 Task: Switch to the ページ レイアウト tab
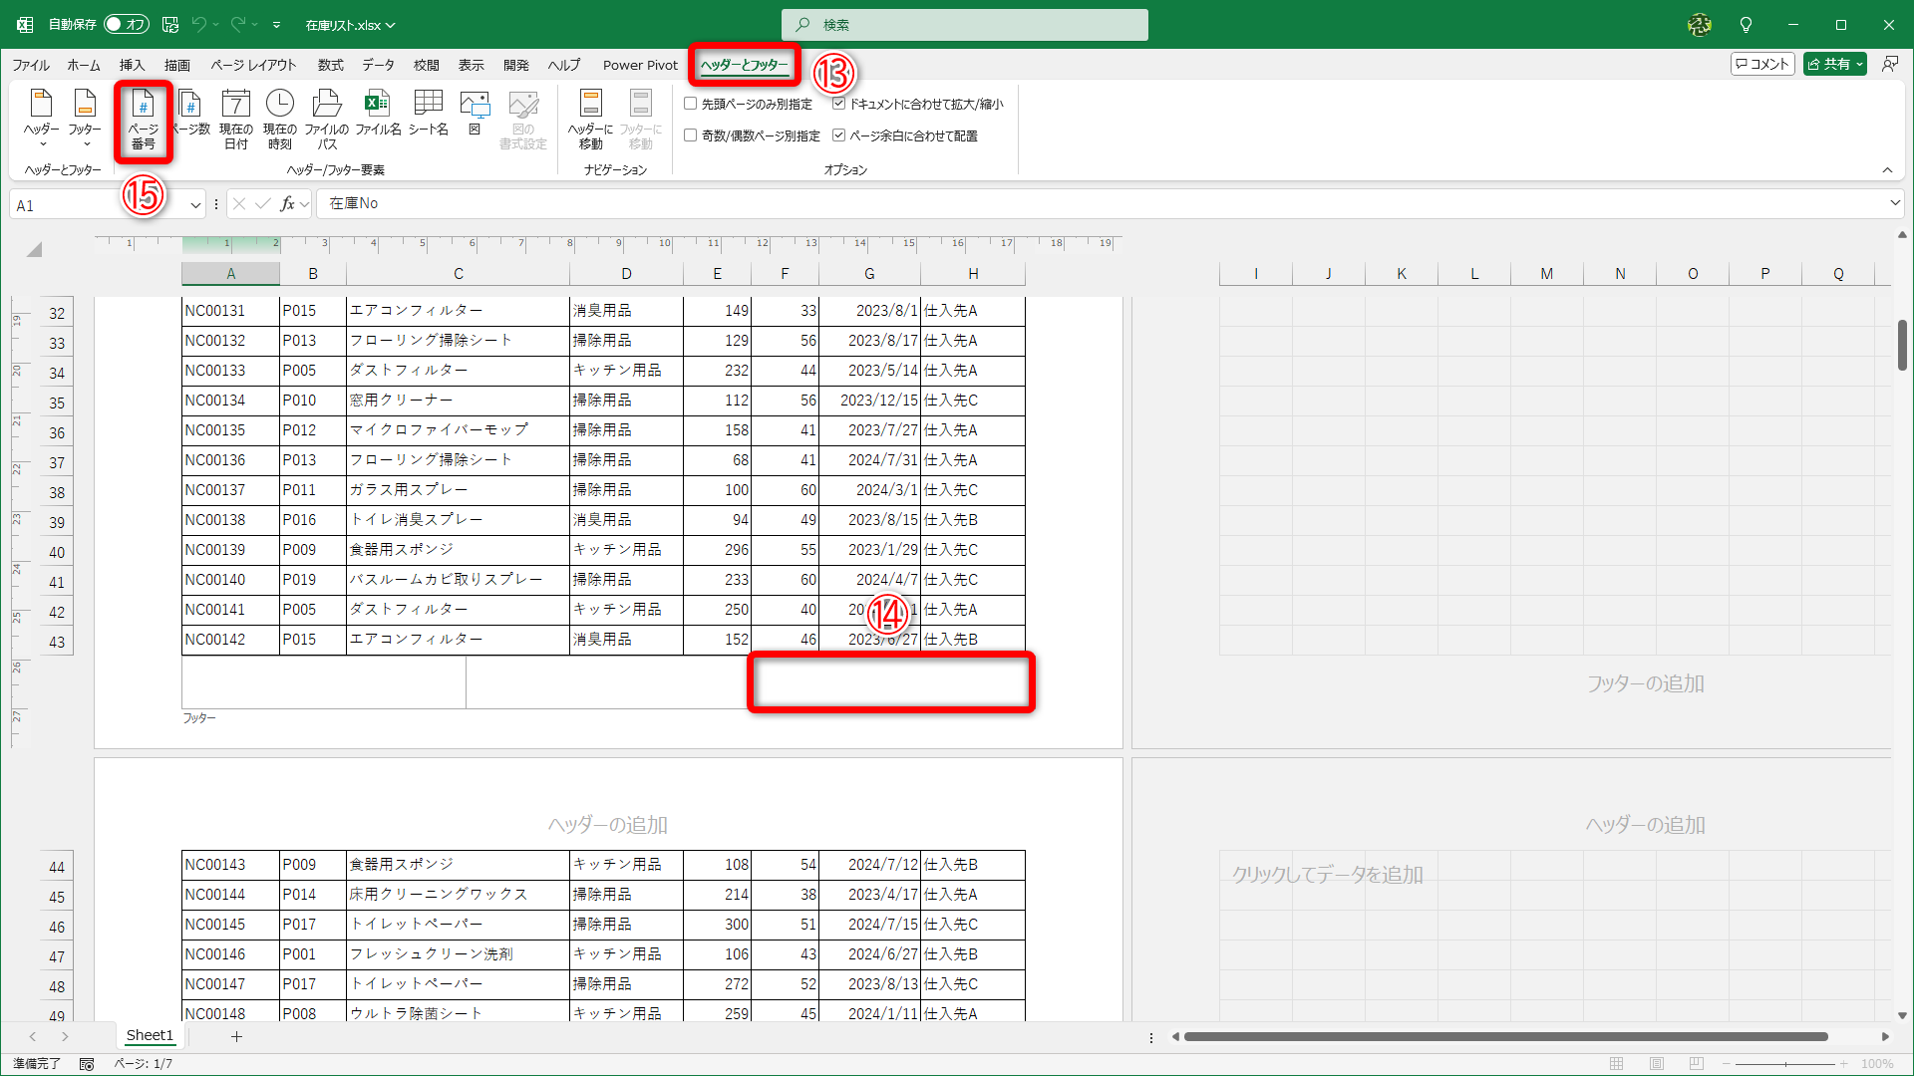coord(253,65)
